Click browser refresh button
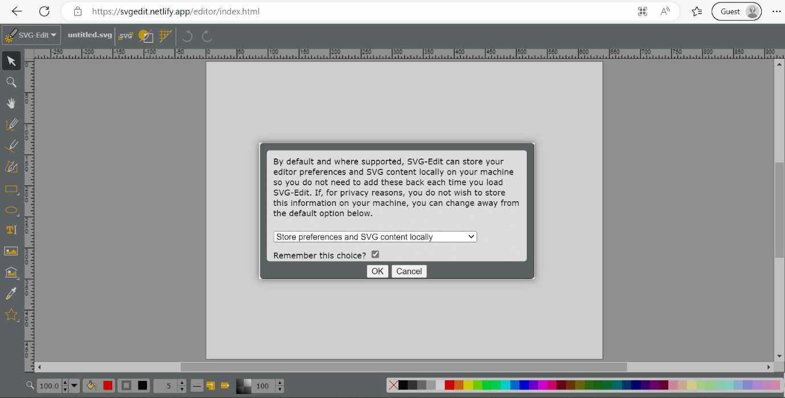Viewport: 785px width, 398px height. (44, 11)
